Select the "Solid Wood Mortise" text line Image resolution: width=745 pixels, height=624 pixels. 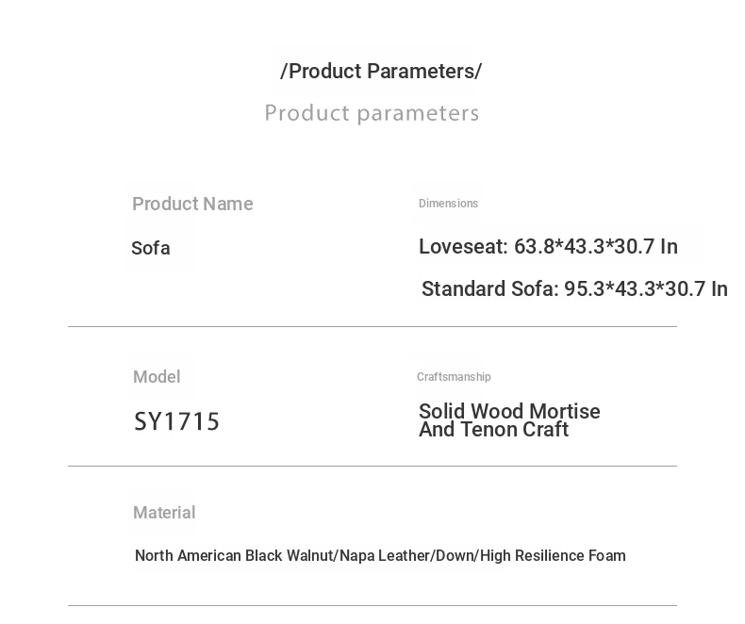click(x=509, y=411)
